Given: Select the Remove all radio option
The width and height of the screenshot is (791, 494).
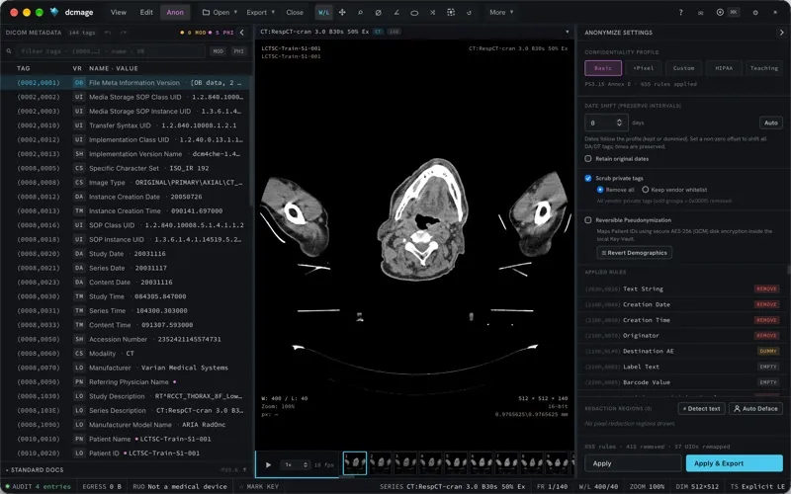Looking at the screenshot, I should coord(600,190).
